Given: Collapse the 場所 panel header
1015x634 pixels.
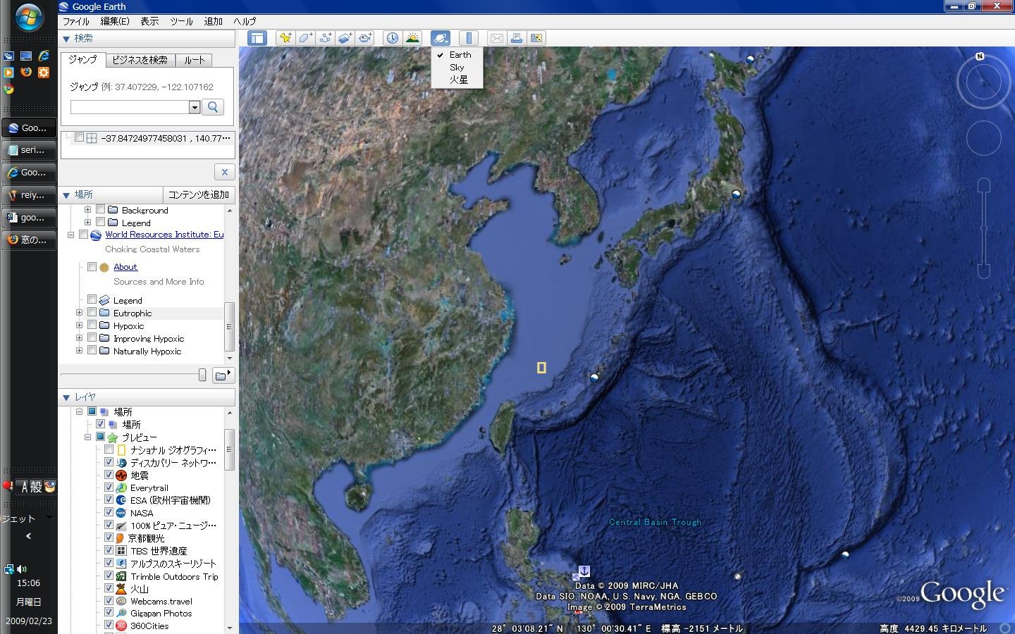Looking at the screenshot, I should pos(66,195).
